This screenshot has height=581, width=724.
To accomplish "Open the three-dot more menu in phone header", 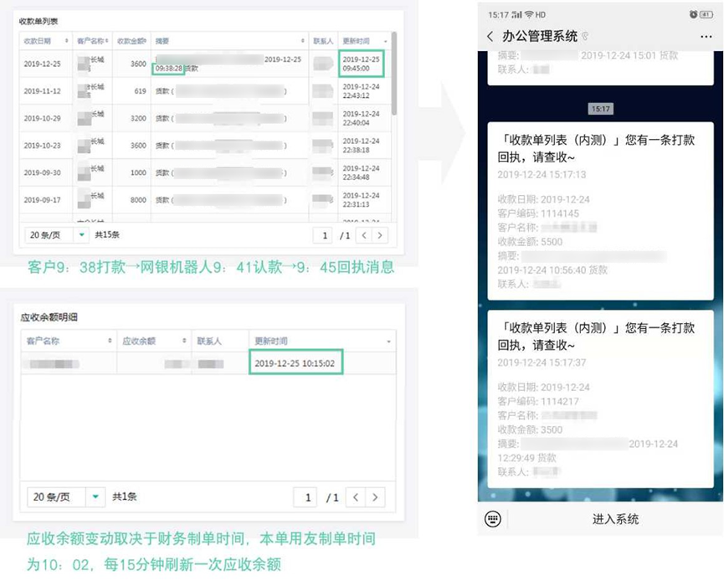I will tap(706, 37).
